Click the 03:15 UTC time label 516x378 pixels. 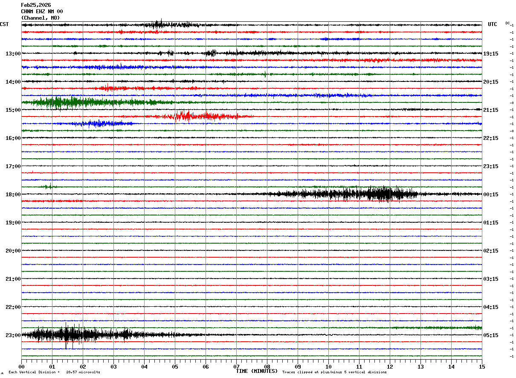491,279
